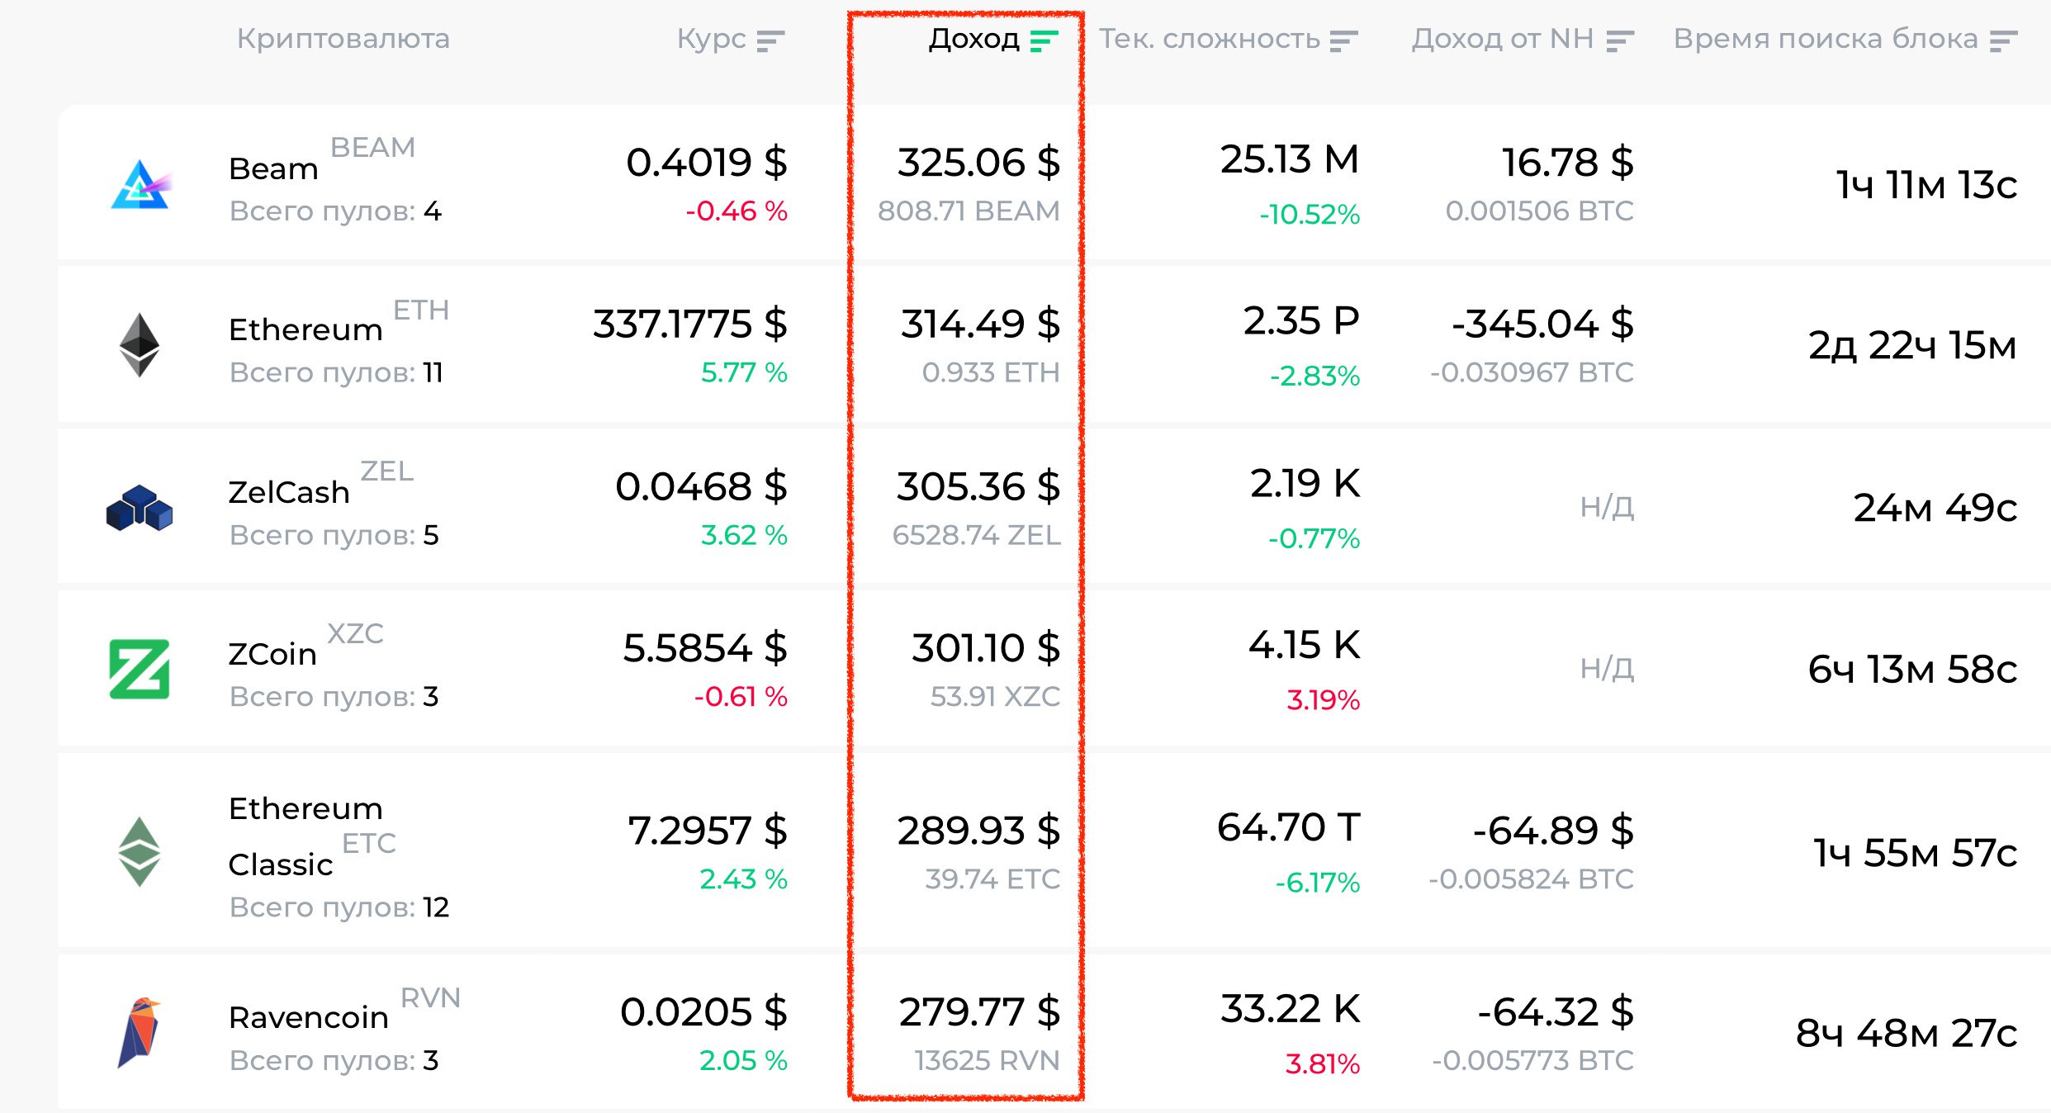The image size is (2051, 1113).
Task: Click green sort icon beside Доход
Action: [x=1044, y=40]
